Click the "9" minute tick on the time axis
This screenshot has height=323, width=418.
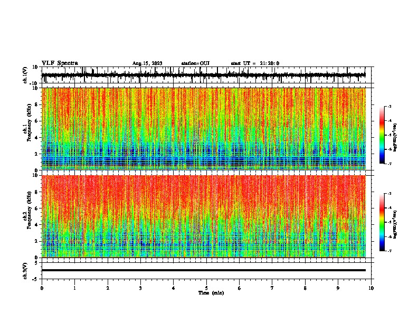coord(338,288)
